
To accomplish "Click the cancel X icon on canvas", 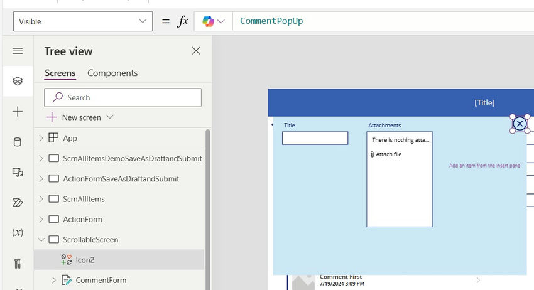I will pos(520,124).
